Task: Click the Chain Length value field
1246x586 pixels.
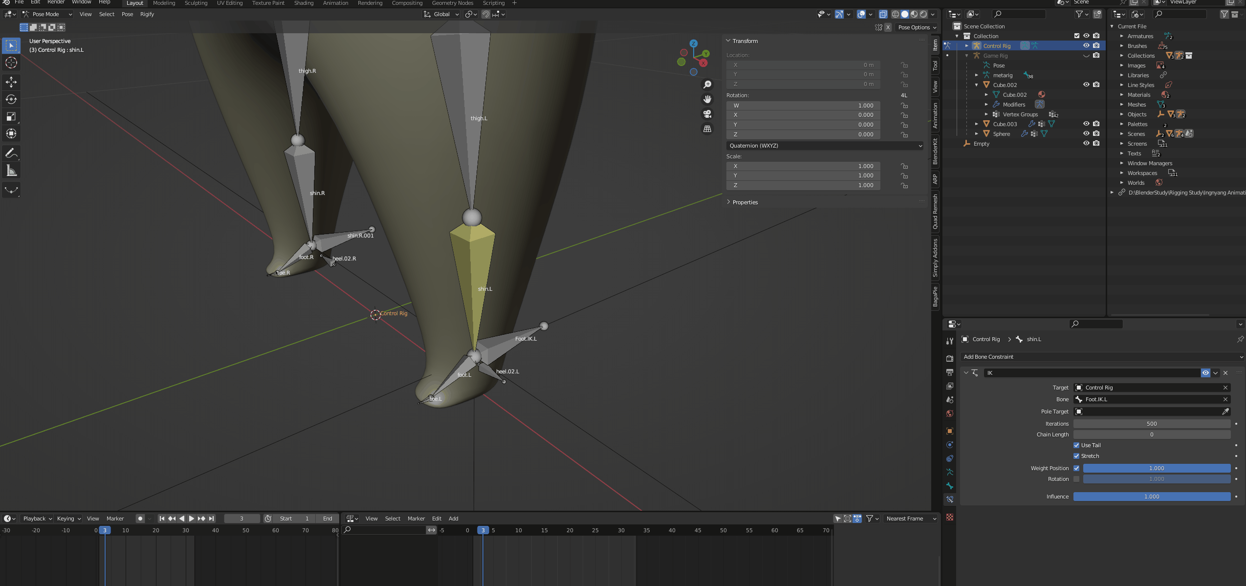Action: 1151,434
